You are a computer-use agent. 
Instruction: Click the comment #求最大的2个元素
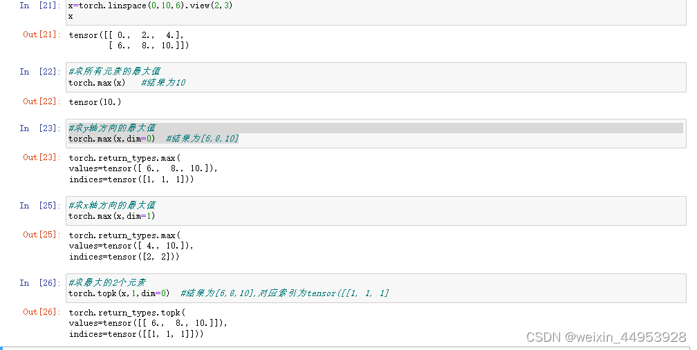click(107, 282)
